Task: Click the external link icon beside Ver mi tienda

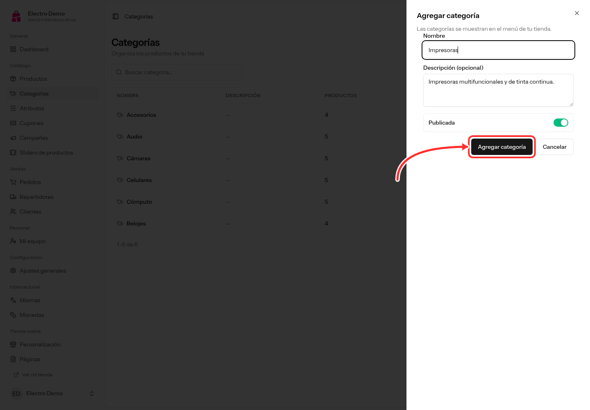Action: coord(16,375)
